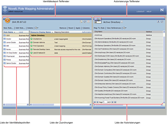Viewport: 167px width, 124px height.
Task: Click Delete in the roles toolbar
Action: [30, 28]
